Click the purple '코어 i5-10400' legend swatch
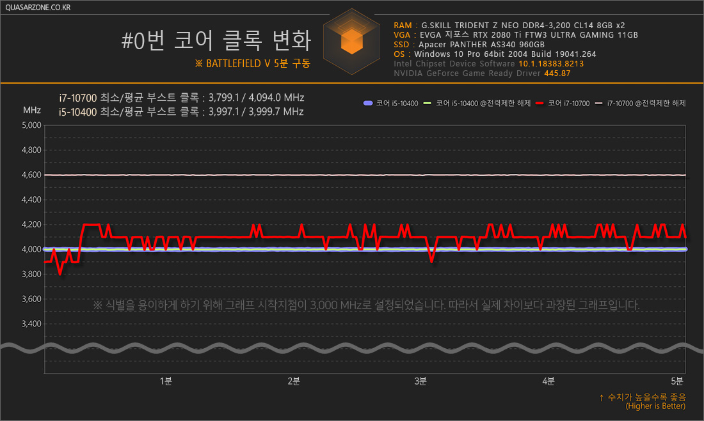Screen dimensions: 704x421 click(x=368, y=103)
